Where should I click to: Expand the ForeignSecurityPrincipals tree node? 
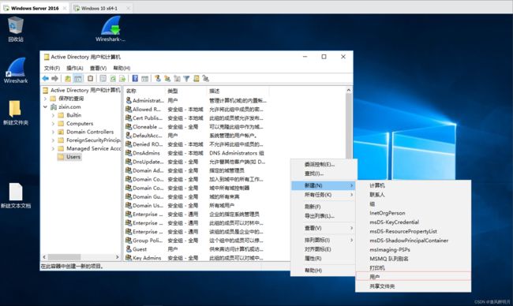click(53, 140)
